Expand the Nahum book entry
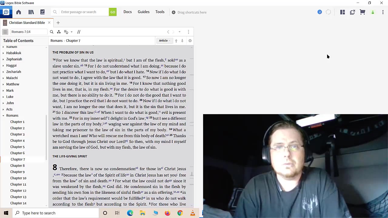Image resolution: width=388 pixels, height=218 pixels. pos(3,47)
